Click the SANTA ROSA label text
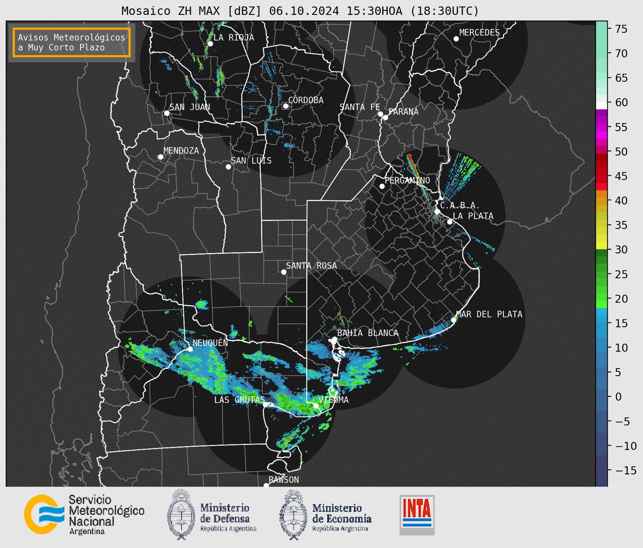The image size is (643, 548). point(311,266)
